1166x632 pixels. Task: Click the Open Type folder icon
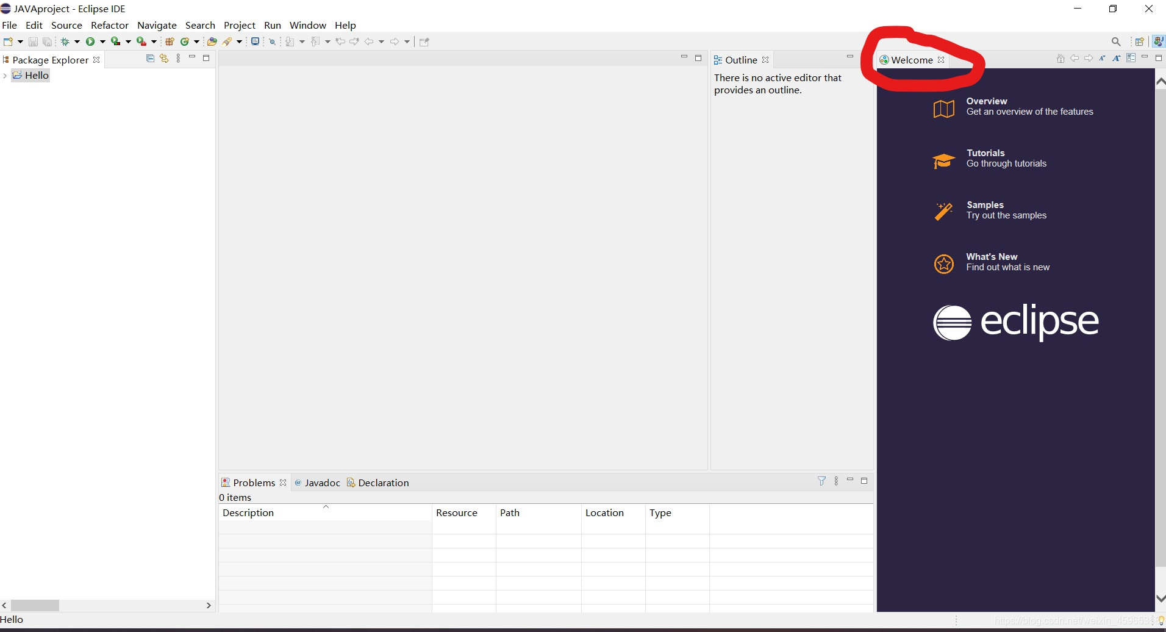212,41
